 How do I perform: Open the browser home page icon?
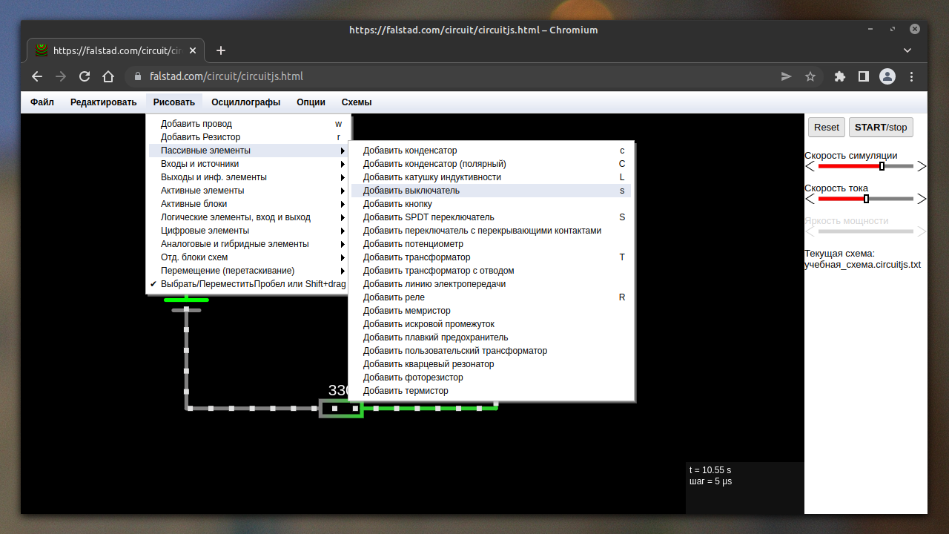pyautogui.click(x=108, y=76)
